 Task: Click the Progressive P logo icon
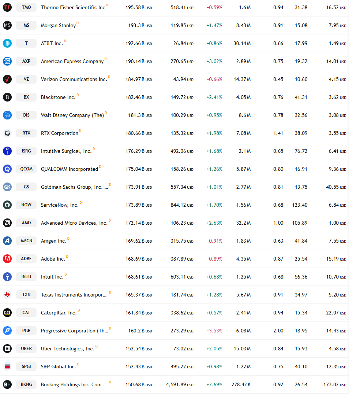[7, 331]
